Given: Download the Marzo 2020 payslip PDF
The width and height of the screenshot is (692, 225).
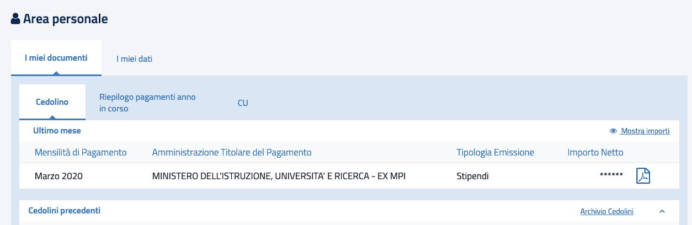Looking at the screenshot, I should (643, 176).
